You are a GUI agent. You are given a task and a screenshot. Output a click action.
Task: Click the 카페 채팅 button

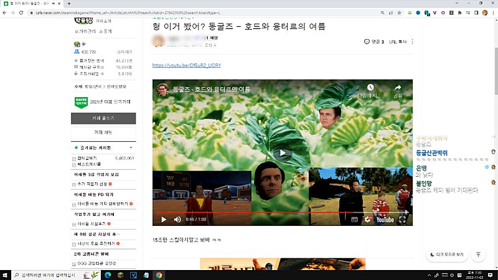click(103, 133)
